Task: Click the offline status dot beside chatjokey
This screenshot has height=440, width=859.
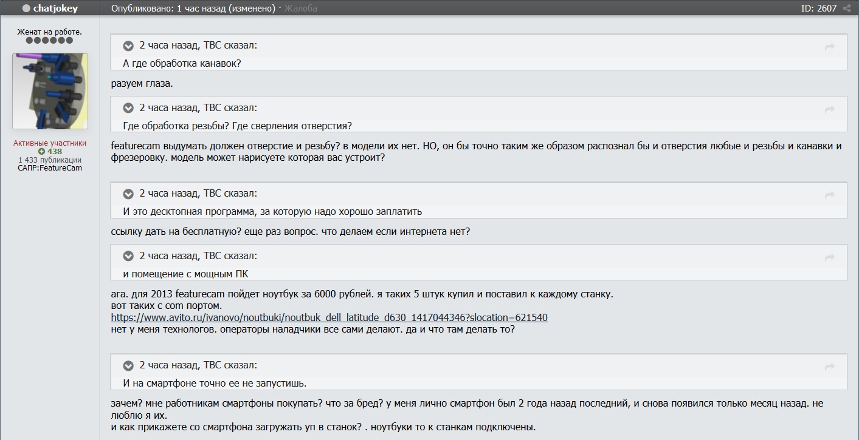Action: coord(26,8)
